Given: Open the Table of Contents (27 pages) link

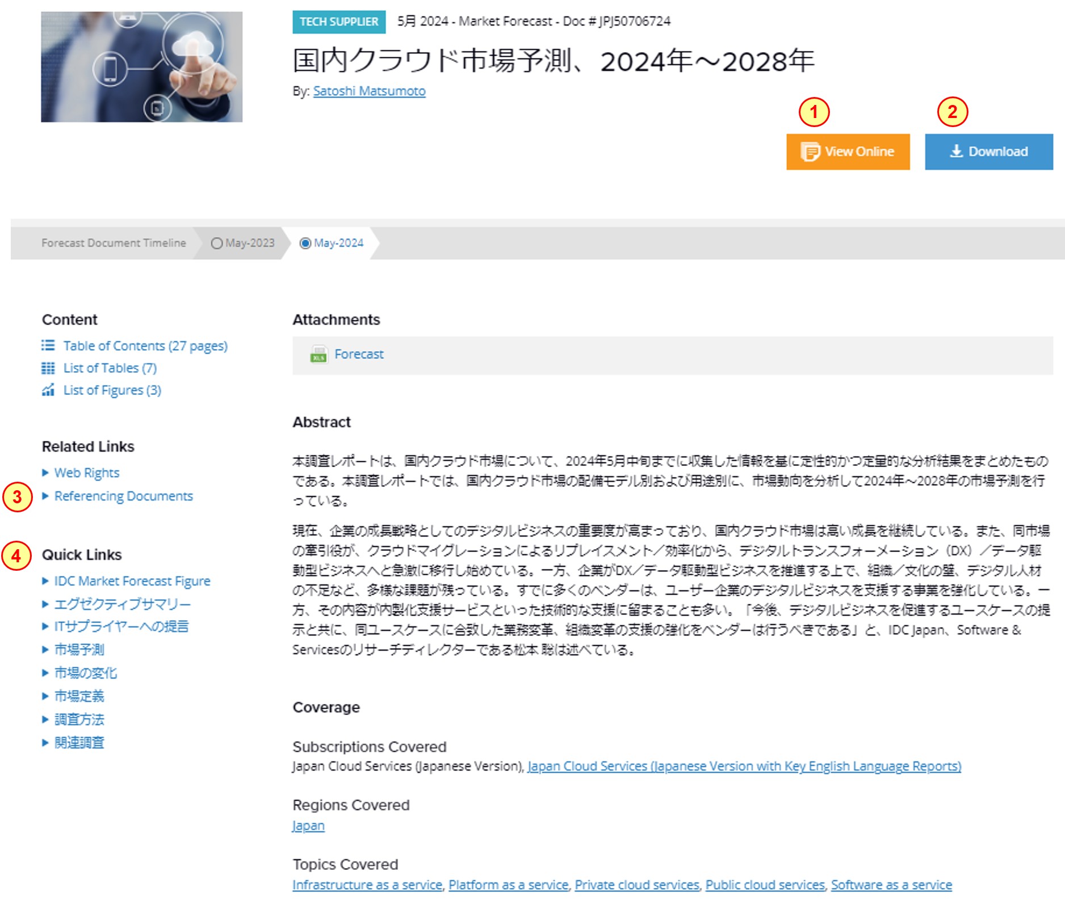Looking at the screenshot, I should click(145, 346).
